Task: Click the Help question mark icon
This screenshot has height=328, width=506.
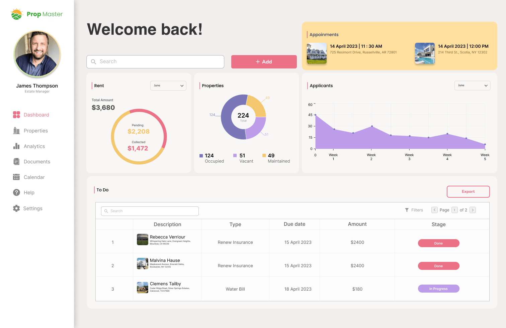Action: [16, 192]
